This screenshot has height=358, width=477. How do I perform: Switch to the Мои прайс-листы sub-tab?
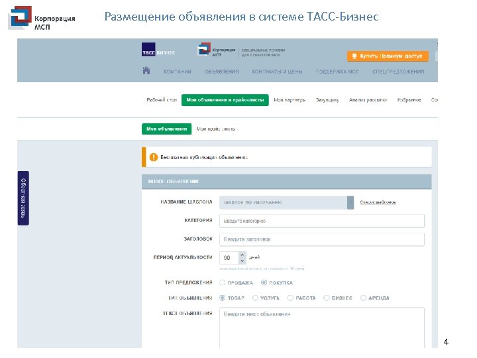(216, 129)
